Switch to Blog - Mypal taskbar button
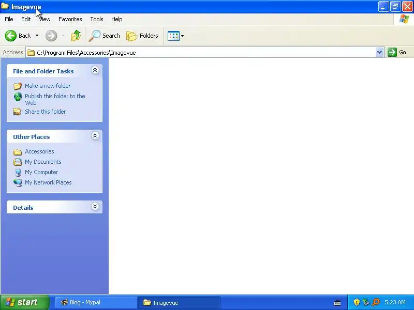This screenshot has height=310, width=414. point(96,302)
